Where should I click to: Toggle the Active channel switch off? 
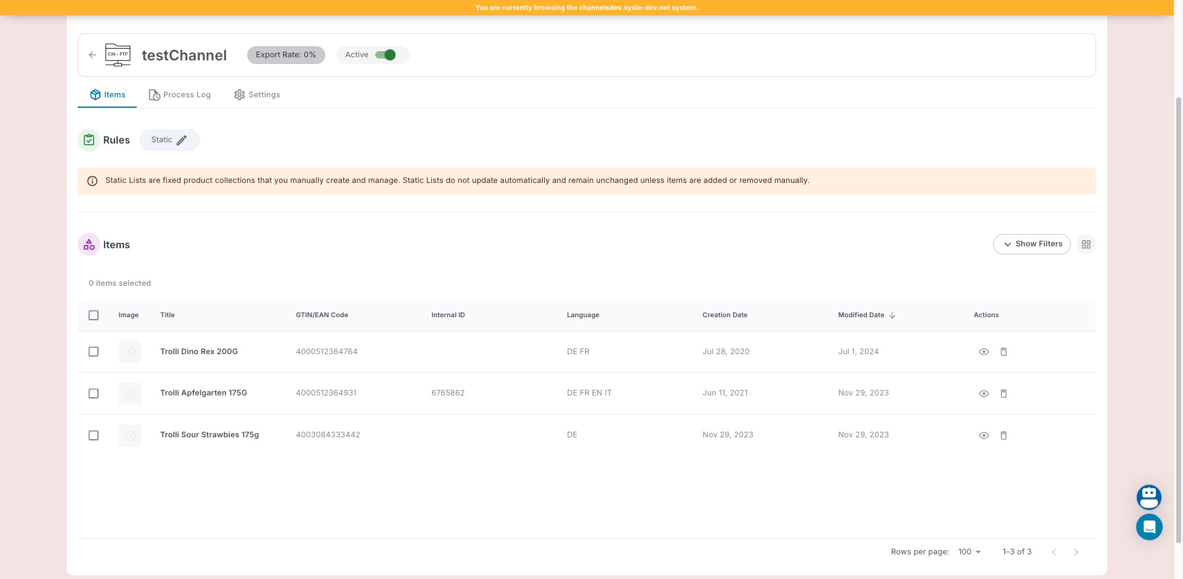click(386, 55)
